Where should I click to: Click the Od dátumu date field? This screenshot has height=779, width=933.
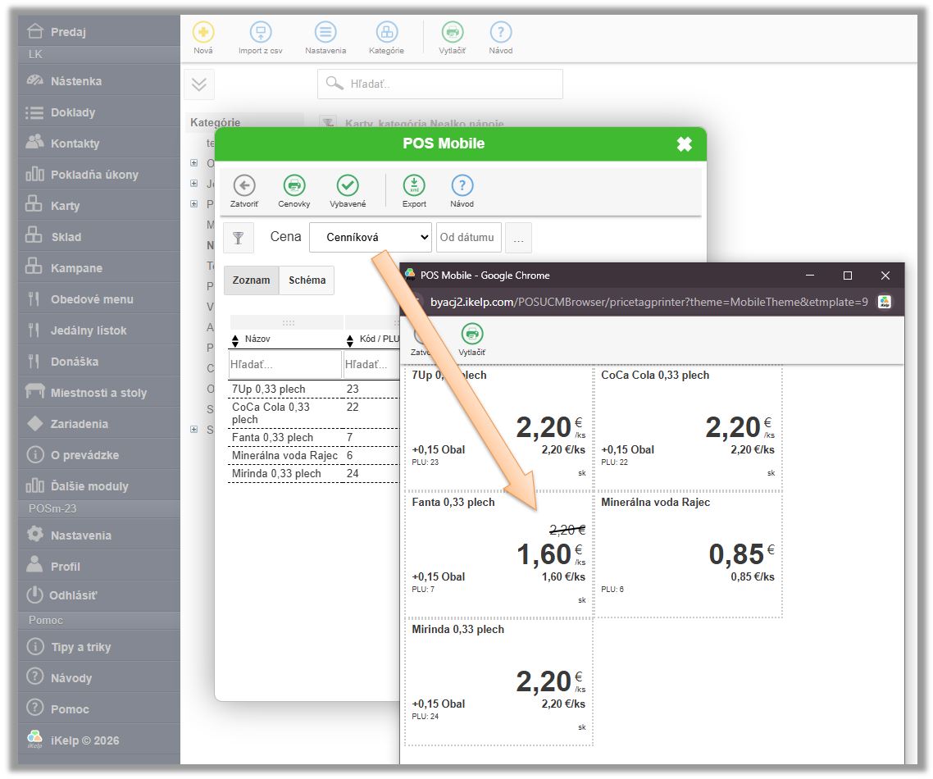click(468, 237)
